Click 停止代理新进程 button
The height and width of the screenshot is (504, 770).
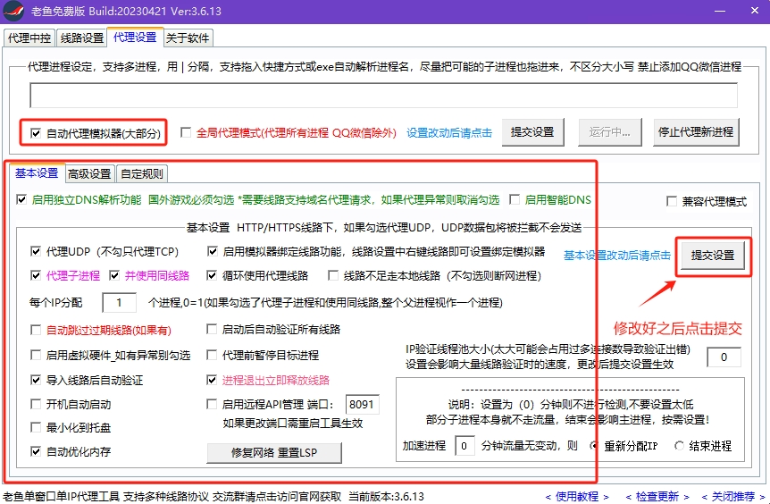(x=695, y=132)
